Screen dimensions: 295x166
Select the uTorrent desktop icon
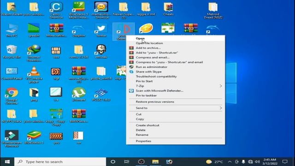coord(79,95)
